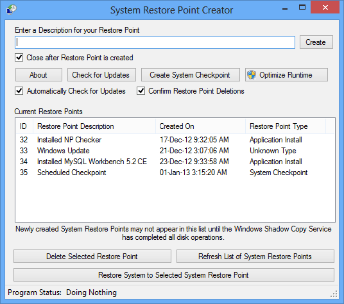Click Refresh List of System Restore Points
The height and width of the screenshot is (304, 344).
tap(255, 256)
